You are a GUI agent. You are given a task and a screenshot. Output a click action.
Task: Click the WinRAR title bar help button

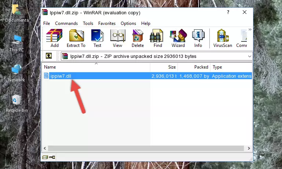228,12
